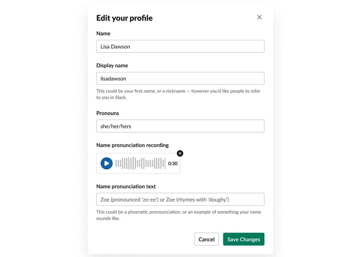
Task: Cancel editing the profile
Action: [x=206, y=239]
